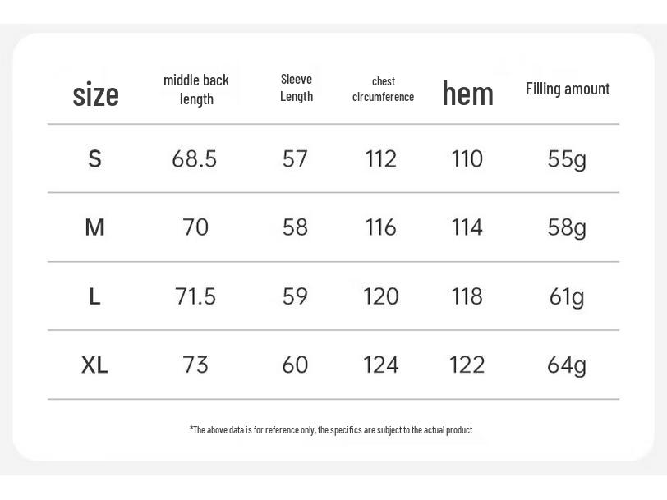Image resolution: width=667 pixels, height=500 pixels.
Task: Select the "chest circumference" header
Action: tap(383, 89)
